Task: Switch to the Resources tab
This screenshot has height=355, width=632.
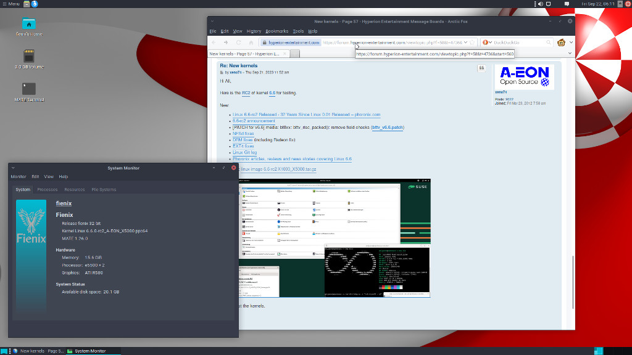Action: 75,190
